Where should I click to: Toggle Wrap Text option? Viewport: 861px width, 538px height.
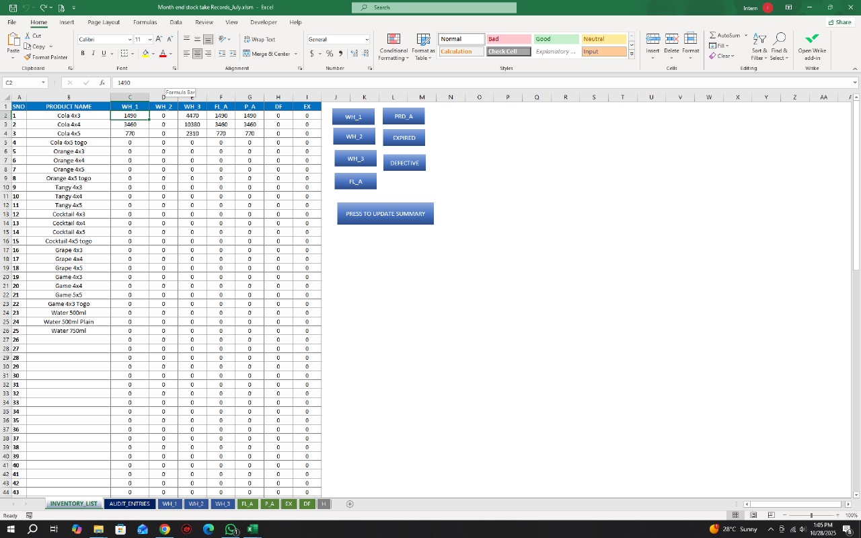pyautogui.click(x=259, y=40)
